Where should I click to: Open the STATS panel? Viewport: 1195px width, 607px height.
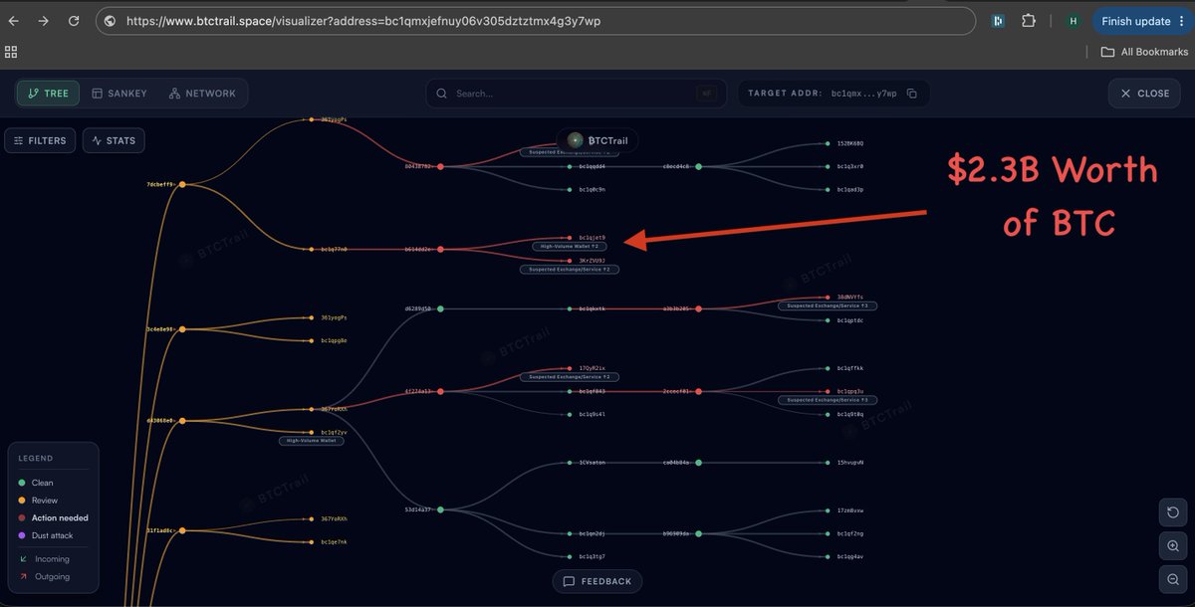(x=114, y=140)
